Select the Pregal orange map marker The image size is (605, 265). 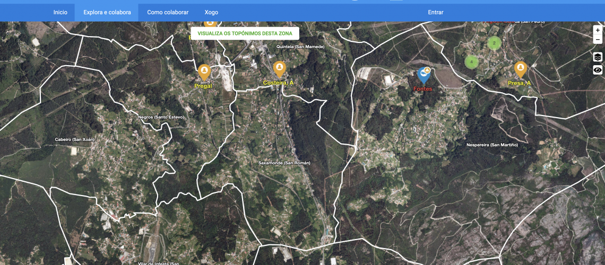point(204,72)
